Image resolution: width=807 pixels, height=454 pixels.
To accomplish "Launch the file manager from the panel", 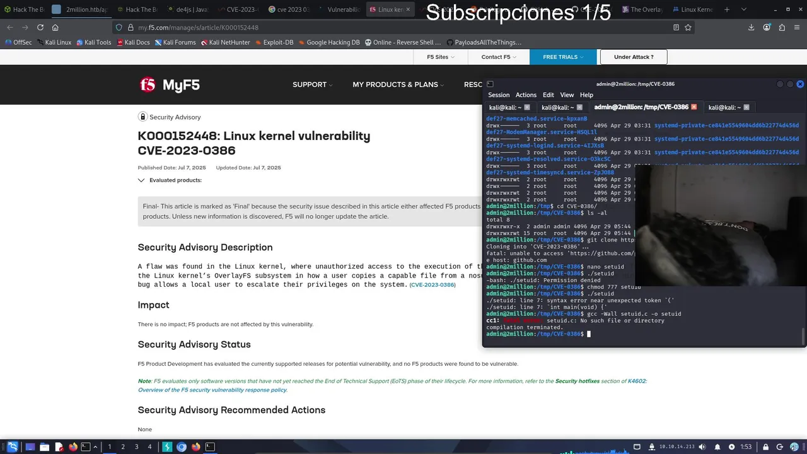I will point(44,446).
